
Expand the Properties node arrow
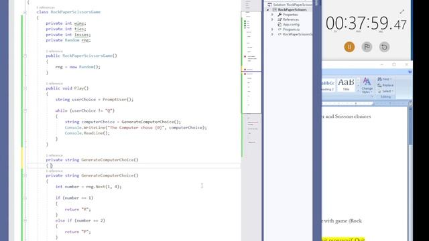[272, 15]
